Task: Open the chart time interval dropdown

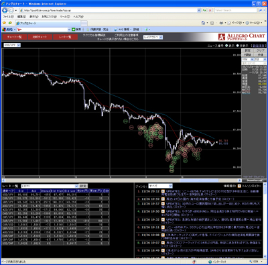Action: 248,60
